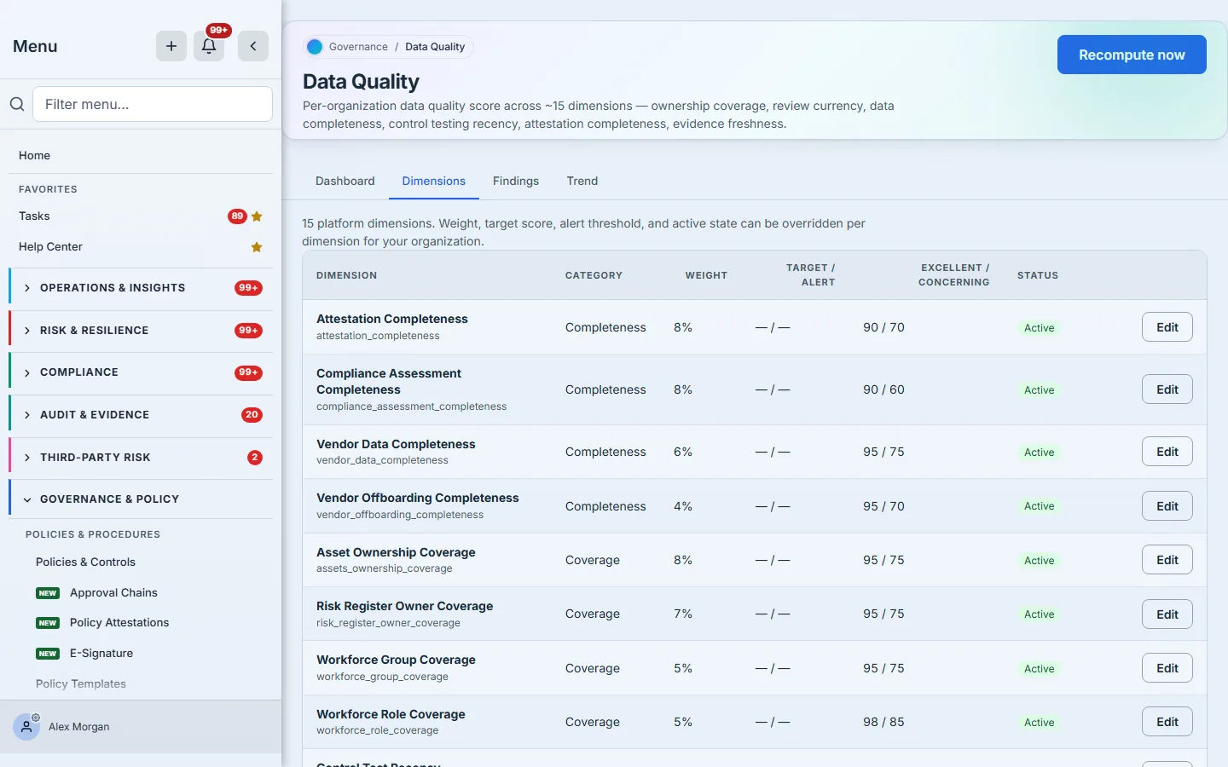Edit Compliance Assessment Completeness dimension

(x=1167, y=389)
